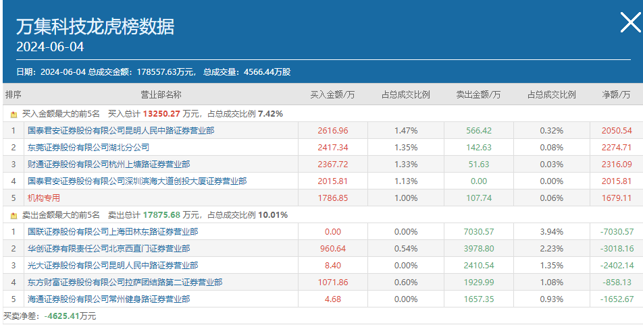Open 国泰君安深圳滨海大道创投大厦营业部 link
The width and height of the screenshot is (643, 325).
pos(137,181)
